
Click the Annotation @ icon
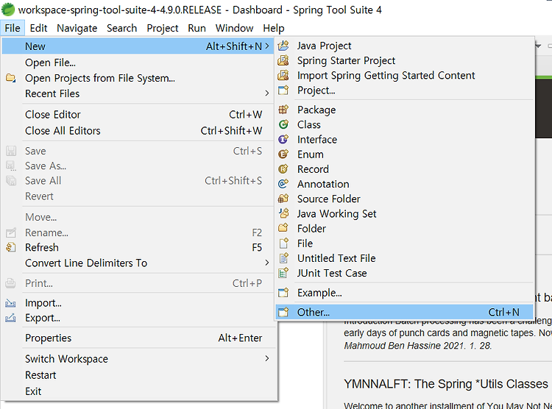283,184
